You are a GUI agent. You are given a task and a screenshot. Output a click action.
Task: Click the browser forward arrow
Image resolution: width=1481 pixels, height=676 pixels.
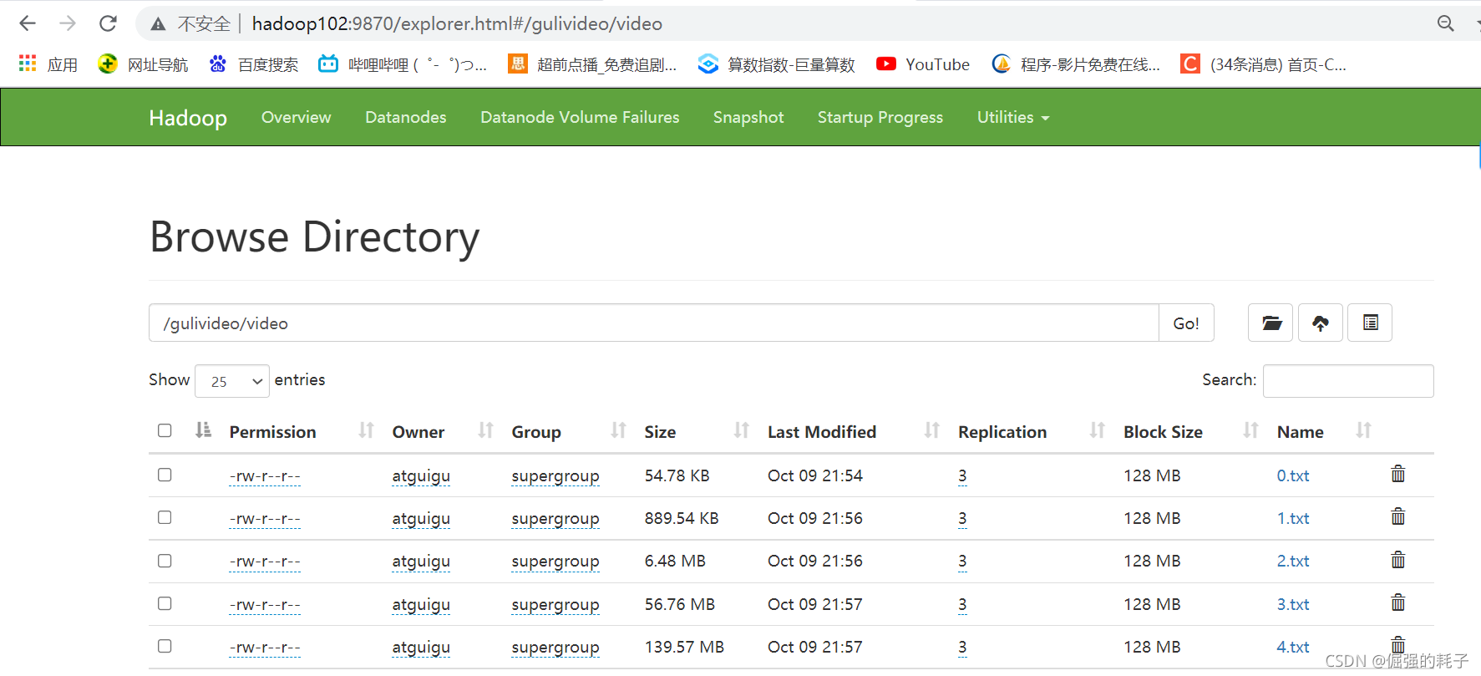(68, 23)
